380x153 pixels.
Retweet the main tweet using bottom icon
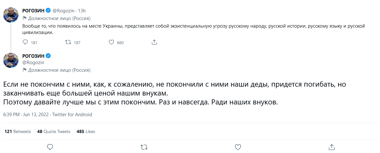(x=144, y=147)
